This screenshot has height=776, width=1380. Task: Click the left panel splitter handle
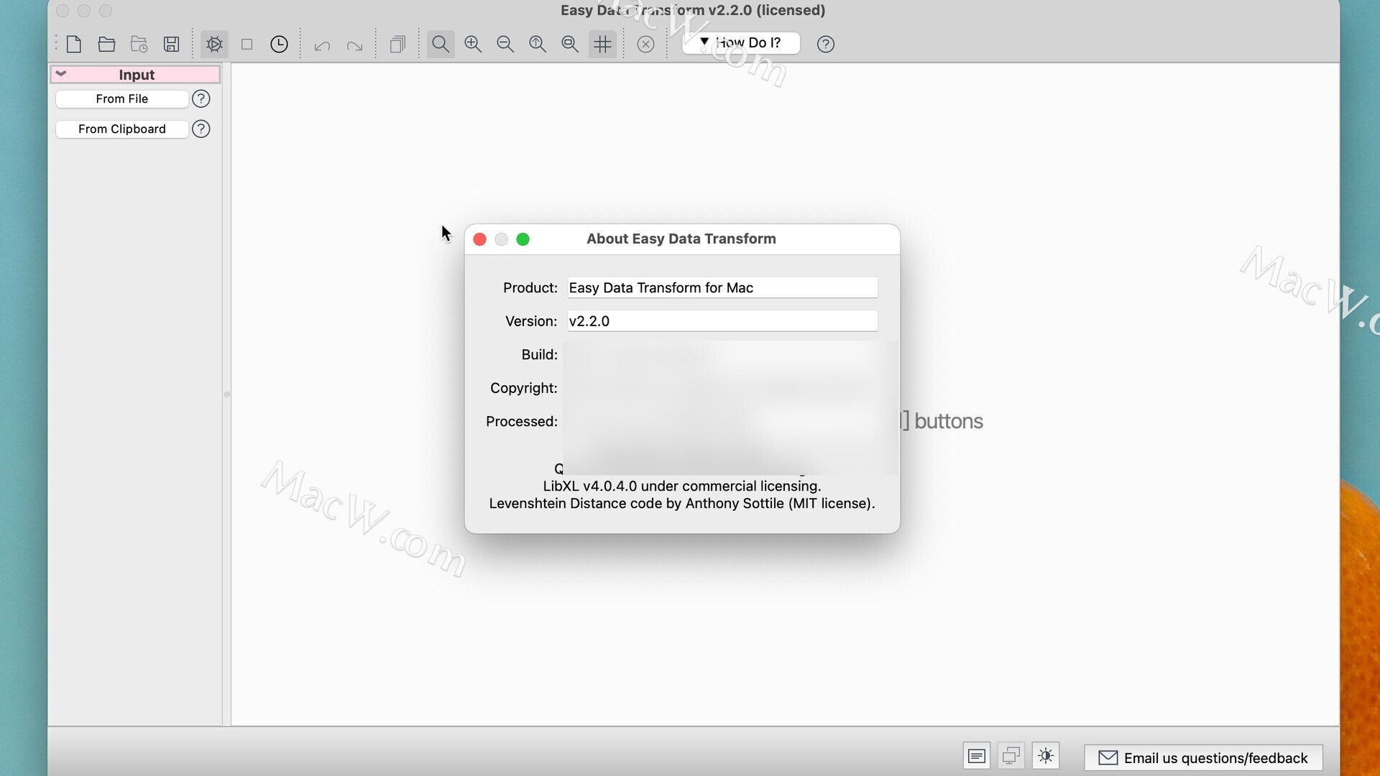(226, 394)
